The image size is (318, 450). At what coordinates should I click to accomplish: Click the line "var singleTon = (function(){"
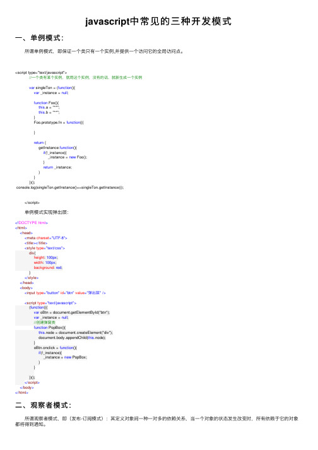point(52,88)
